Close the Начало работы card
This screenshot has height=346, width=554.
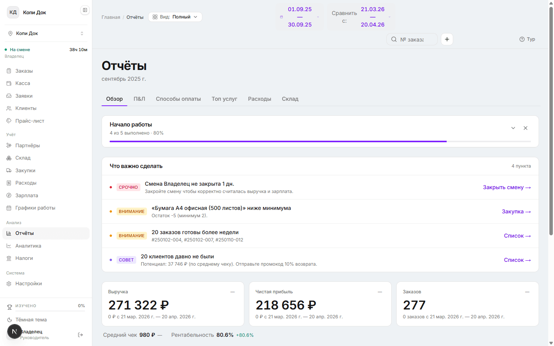pyautogui.click(x=526, y=128)
